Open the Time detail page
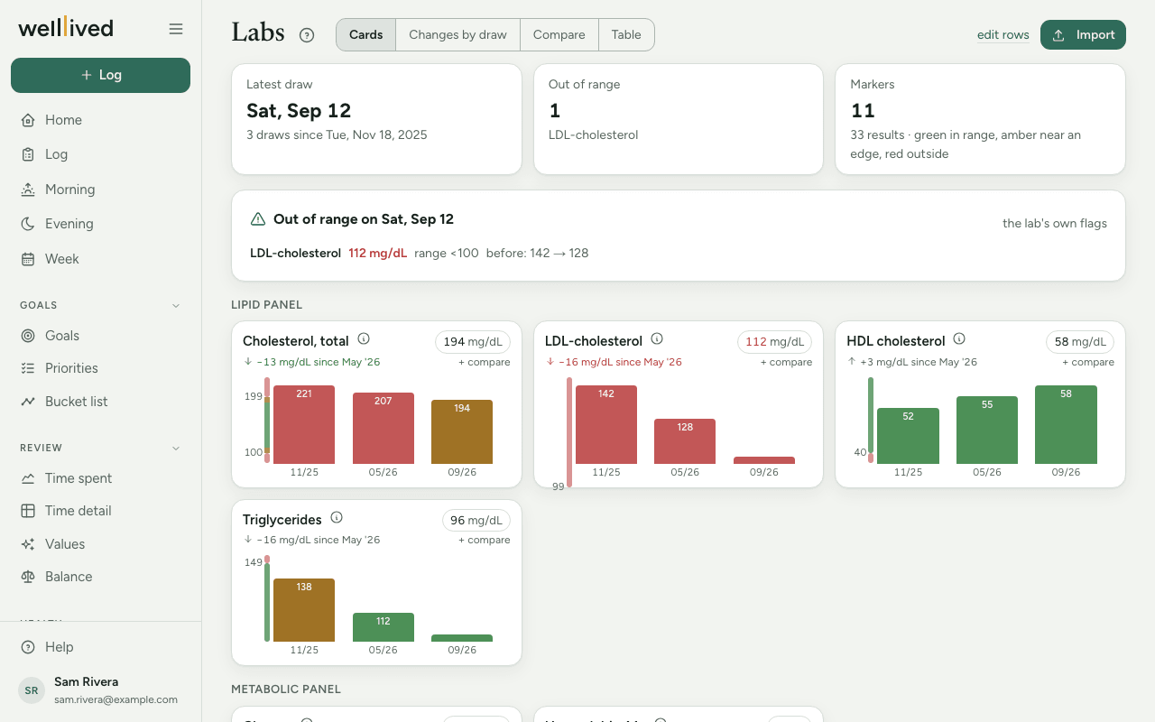1155x722 pixels. pos(100,511)
